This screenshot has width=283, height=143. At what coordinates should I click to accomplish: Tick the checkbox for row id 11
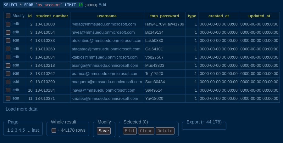point(8,98)
